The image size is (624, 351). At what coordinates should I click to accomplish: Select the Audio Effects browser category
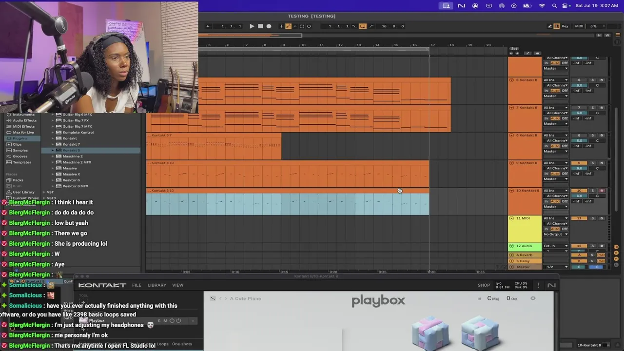click(24, 120)
